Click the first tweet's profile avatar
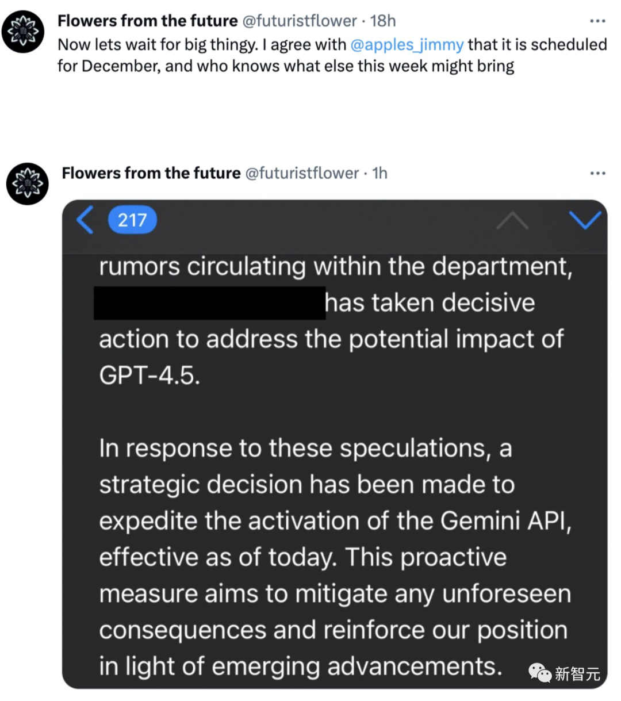The height and width of the screenshot is (701, 621). (23, 32)
